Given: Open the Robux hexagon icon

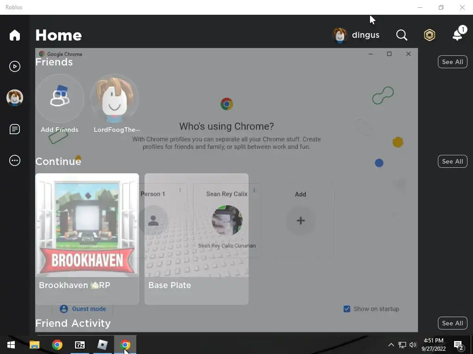Looking at the screenshot, I should [429, 35].
